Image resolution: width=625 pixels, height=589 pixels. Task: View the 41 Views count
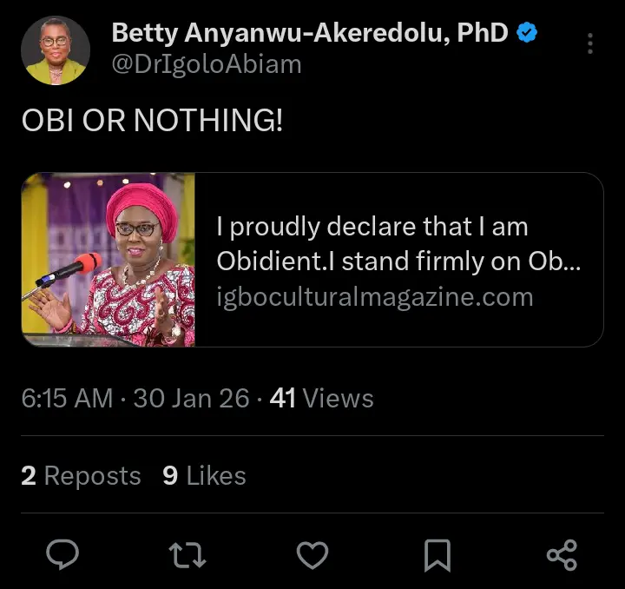tap(322, 399)
